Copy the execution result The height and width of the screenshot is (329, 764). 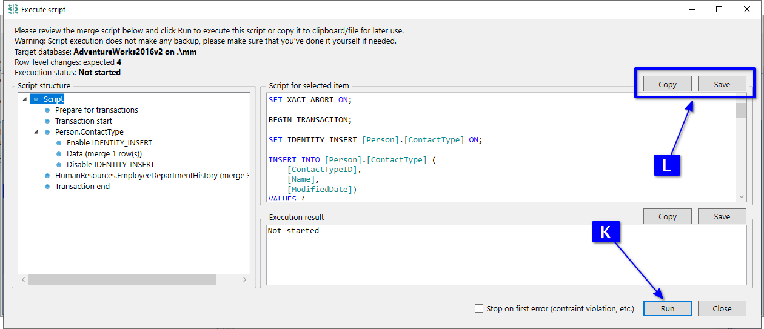[667, 216]
